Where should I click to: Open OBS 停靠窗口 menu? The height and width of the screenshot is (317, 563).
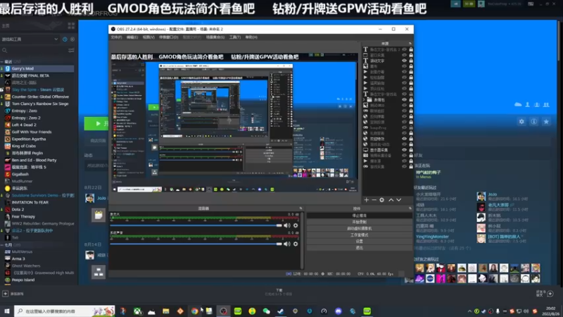(169, 37)
